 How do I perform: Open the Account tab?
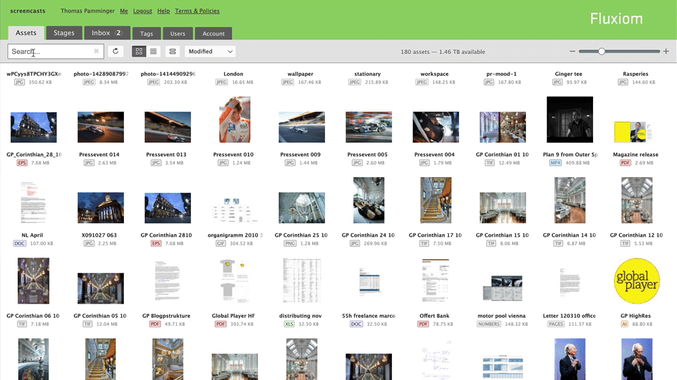pyautogui.click(x=213, y=33)
